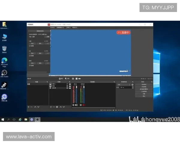Viewport: 180px width, 144px height.
Task: Toggle visibility of the second source
Action: (67, 86)
